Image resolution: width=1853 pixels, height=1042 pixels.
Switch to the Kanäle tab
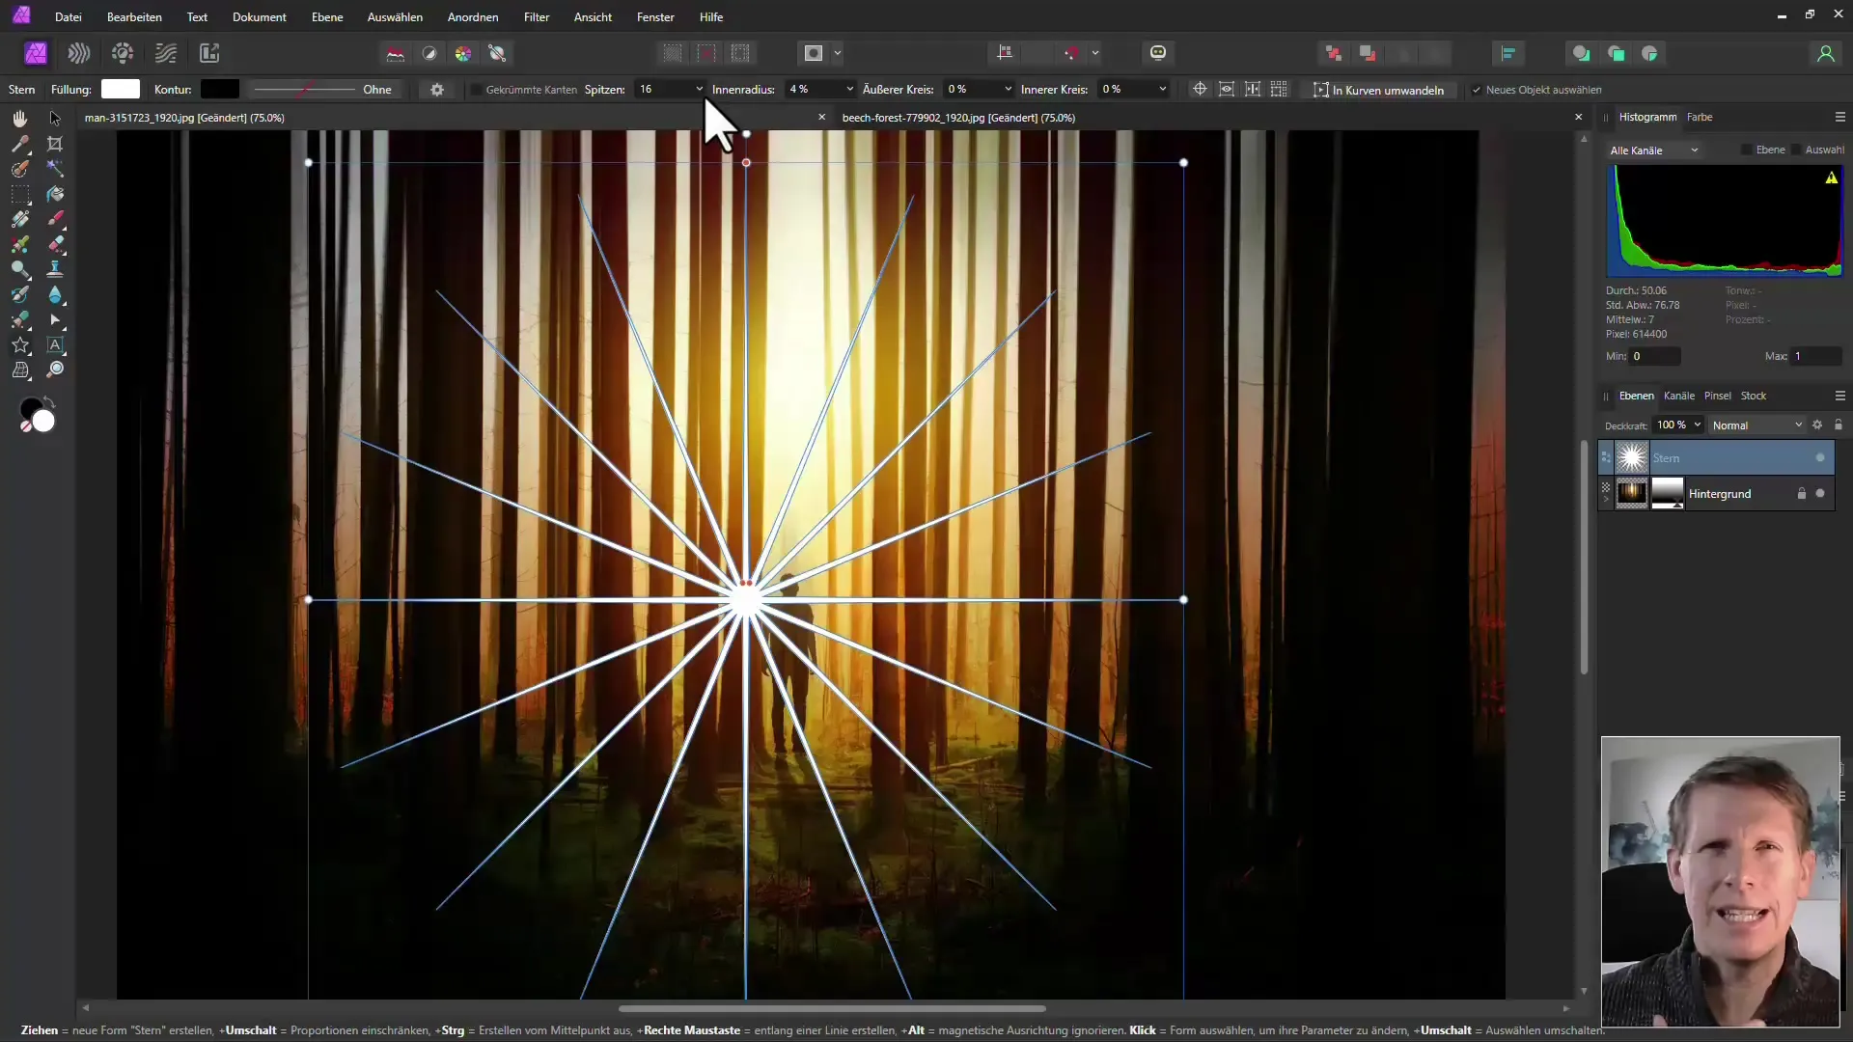[x=1678, y=396]
